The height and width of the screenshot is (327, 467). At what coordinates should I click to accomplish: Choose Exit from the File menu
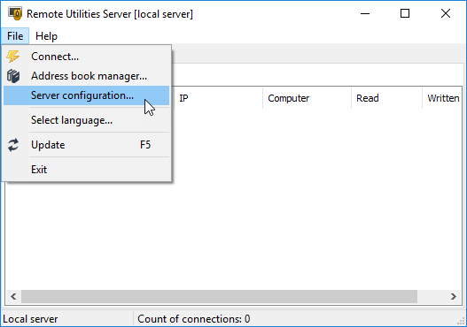tap(86, 170)
